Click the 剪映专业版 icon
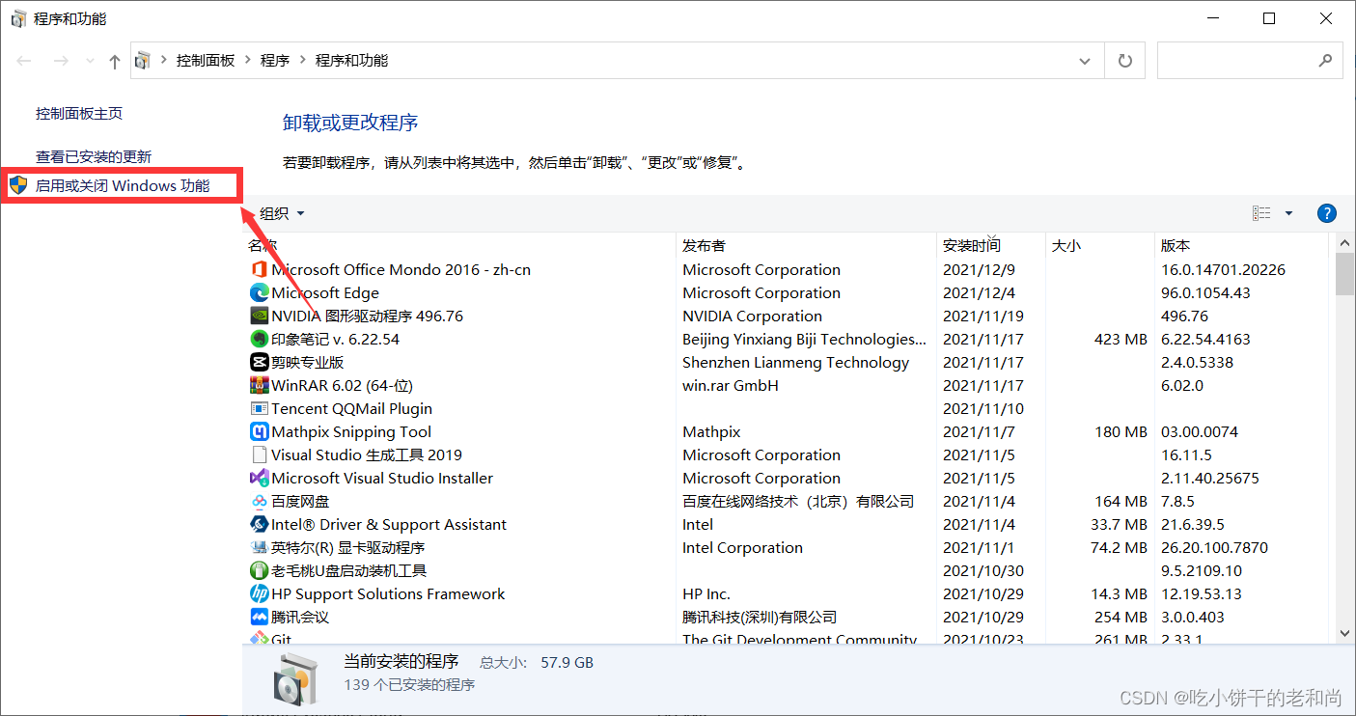Image resolution: width=1356 pixels, height=716 pixels. pyautogui.click(x=259, y=362)
